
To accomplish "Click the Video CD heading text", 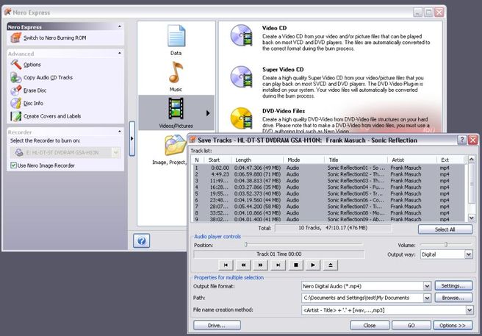I will tap(275, 28).
